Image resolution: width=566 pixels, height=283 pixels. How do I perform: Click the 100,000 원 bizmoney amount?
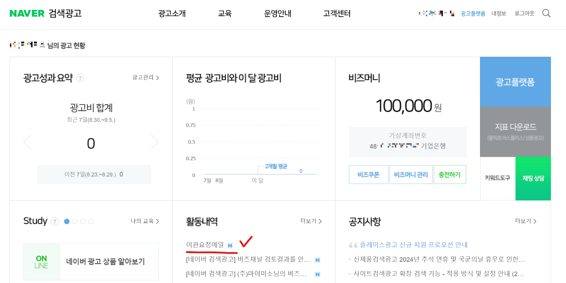coord(409,106)
